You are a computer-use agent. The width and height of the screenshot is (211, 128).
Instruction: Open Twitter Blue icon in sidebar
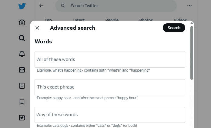[x=22, y=118]
